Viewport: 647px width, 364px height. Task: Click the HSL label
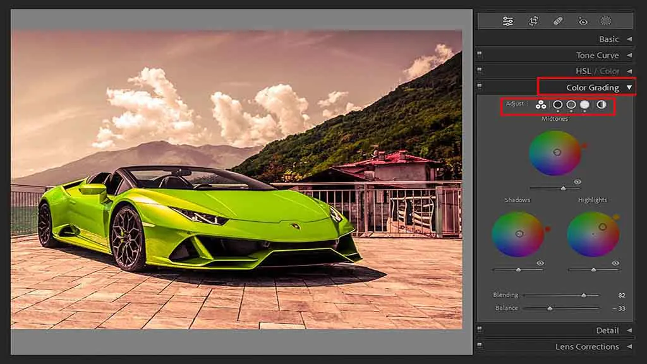click(583, 71)
